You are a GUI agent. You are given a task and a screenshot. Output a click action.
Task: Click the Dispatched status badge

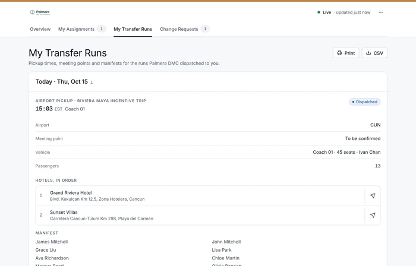(x=364, y=102)
